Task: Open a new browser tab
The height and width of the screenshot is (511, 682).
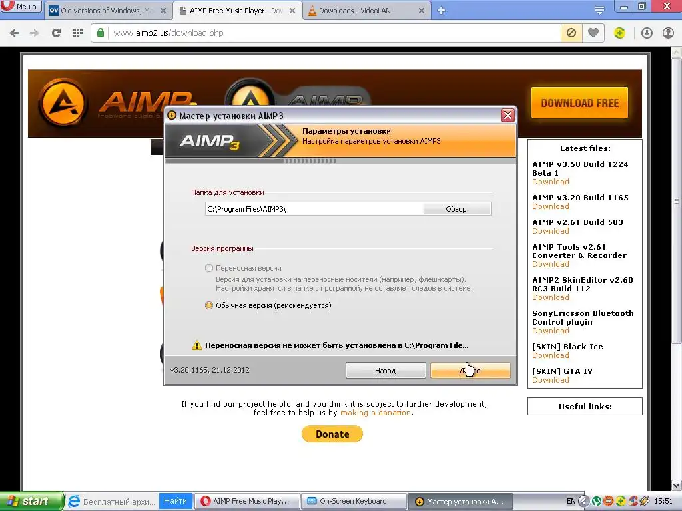Action: [441, 11]
